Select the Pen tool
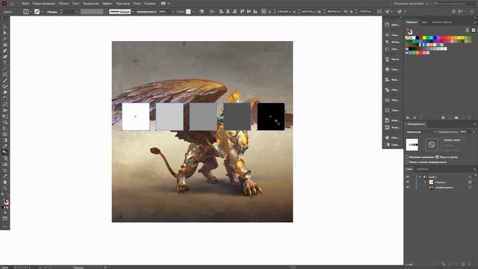Viewport: 478px width, 269px height. tap(5, 51)
